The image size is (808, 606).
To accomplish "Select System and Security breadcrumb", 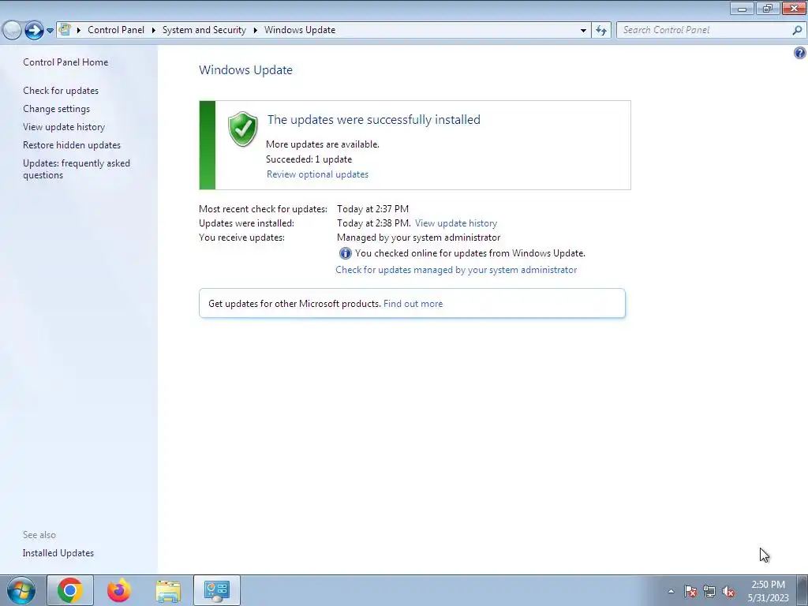I will pos(204,30).
